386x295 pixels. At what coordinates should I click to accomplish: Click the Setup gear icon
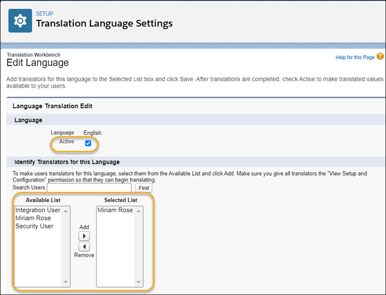click(x=20, y=20)
